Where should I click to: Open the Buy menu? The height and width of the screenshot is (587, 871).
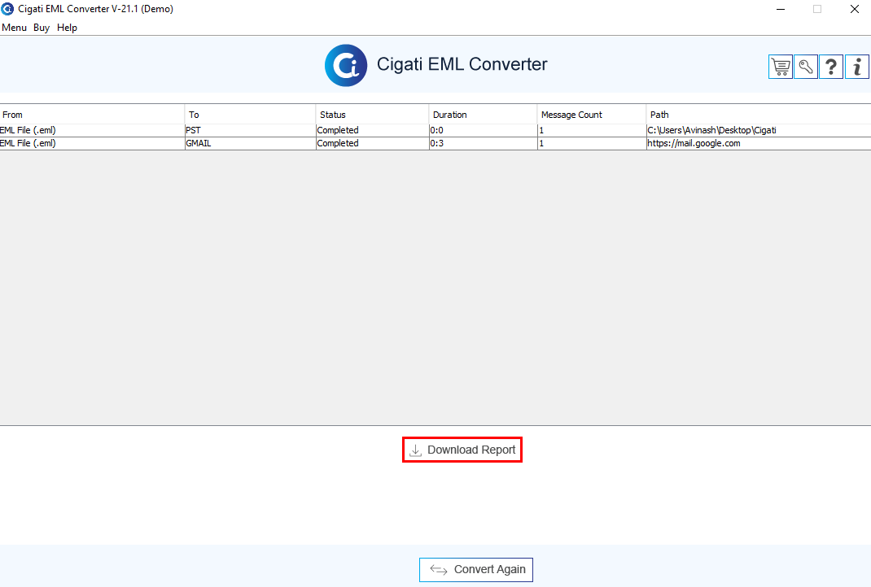[41, 28]
